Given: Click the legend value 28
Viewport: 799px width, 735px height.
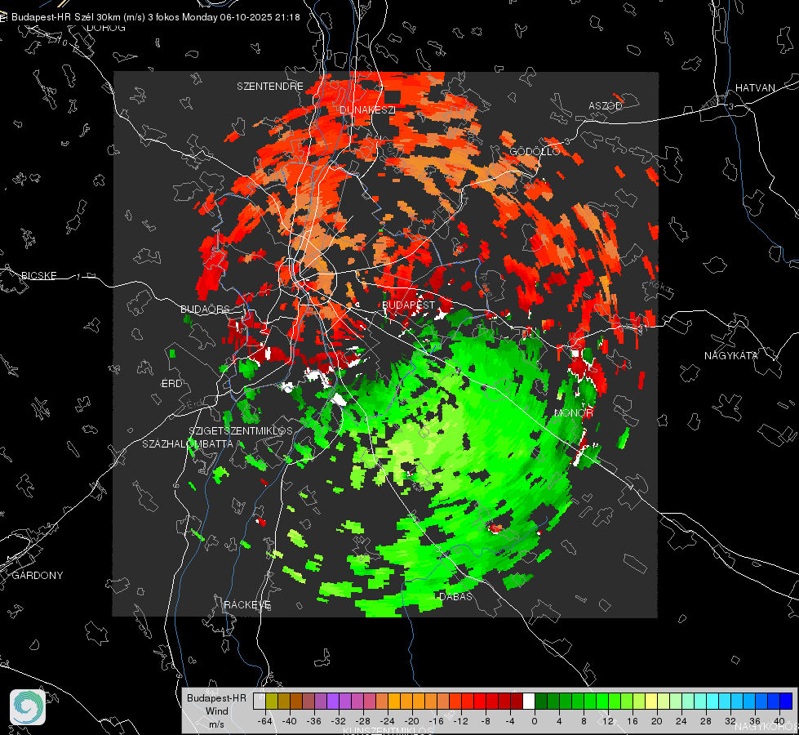Looking at the screenshot, I should (705, 721).
